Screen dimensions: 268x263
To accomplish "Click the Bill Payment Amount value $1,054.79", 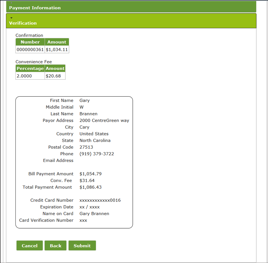I will click(90, 174).
